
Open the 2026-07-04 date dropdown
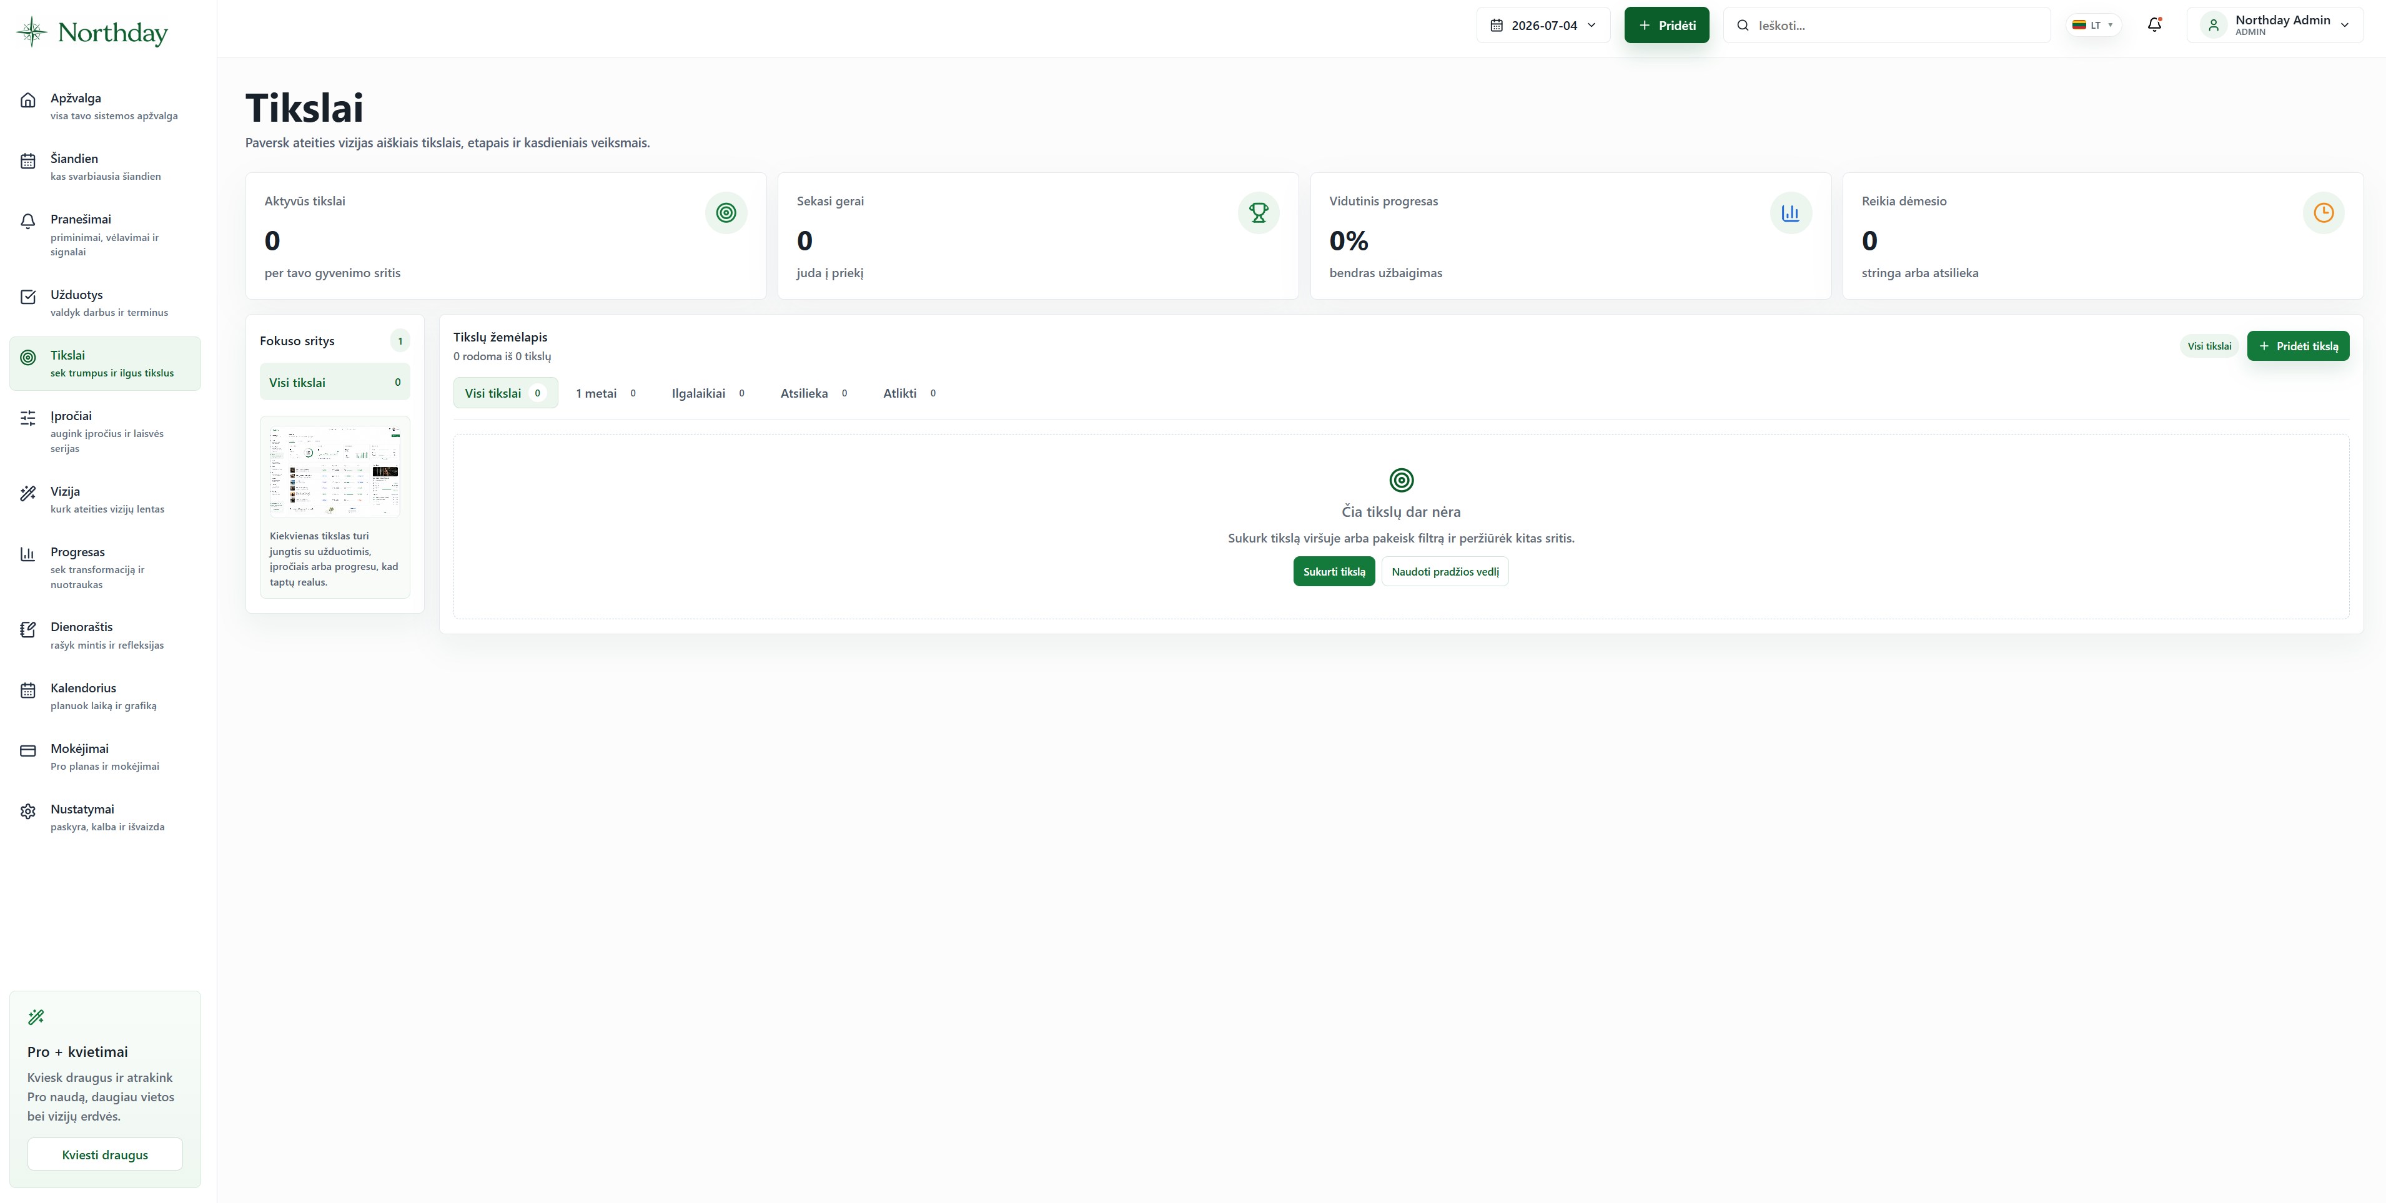click(1543, 25)
